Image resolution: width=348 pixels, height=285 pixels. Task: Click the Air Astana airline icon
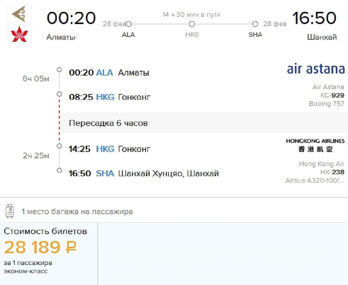[x=19, y=14]
